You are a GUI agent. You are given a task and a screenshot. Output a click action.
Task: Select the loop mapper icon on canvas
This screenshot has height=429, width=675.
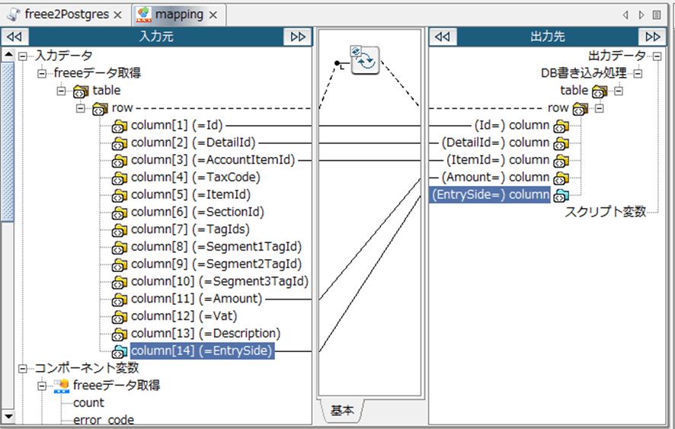coord(365,60)
